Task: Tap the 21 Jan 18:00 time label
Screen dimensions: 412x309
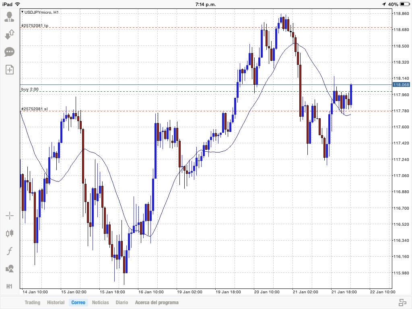Action: [344, 292]
